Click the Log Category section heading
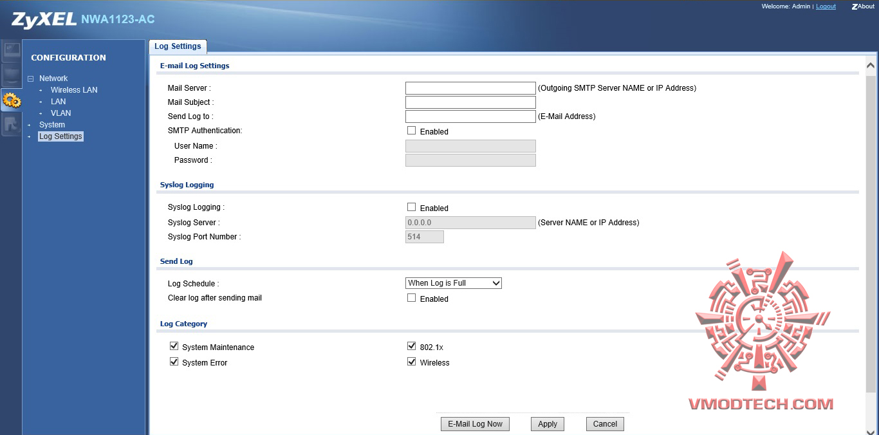The image size is (879, 435). (183, 324)
